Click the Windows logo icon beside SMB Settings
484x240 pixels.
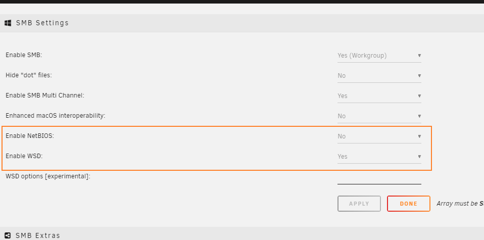(8, 23)
